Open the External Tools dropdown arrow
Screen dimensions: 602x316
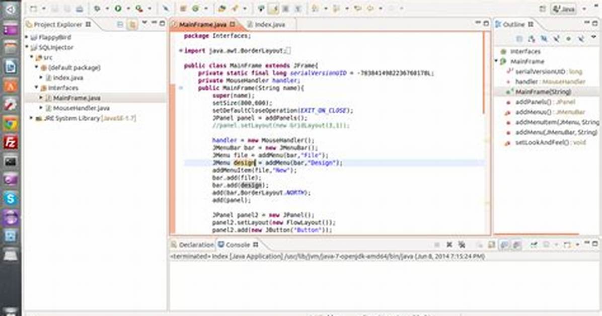149,9
